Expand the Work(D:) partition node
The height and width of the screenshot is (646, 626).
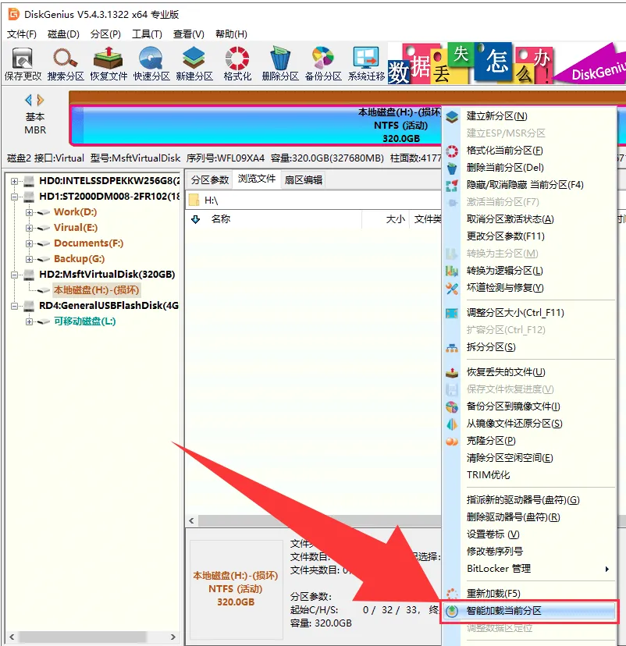pos(29,212)
